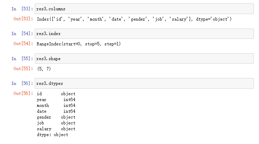Click the In [53] prompt label
Viewport: 259px width, 144px height.
[x=21, y=8]
